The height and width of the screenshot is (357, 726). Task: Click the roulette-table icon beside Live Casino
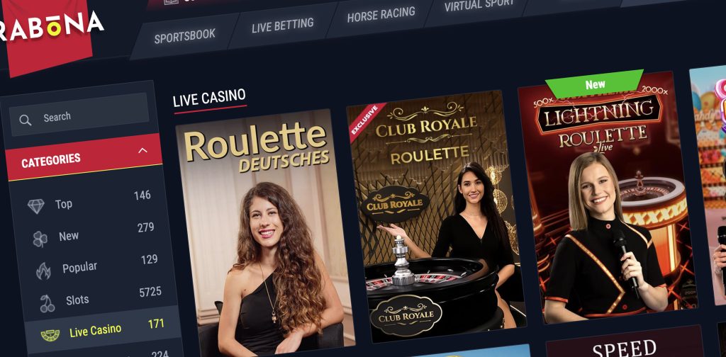tap(50, 335)
